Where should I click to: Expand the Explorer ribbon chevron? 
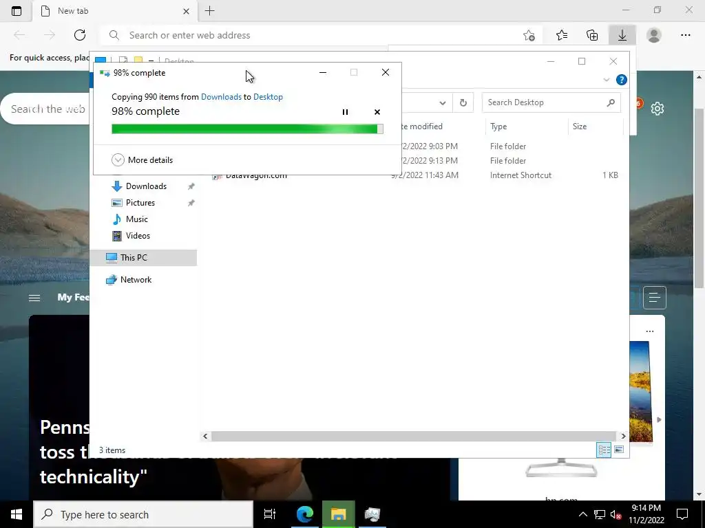point(606,80)
